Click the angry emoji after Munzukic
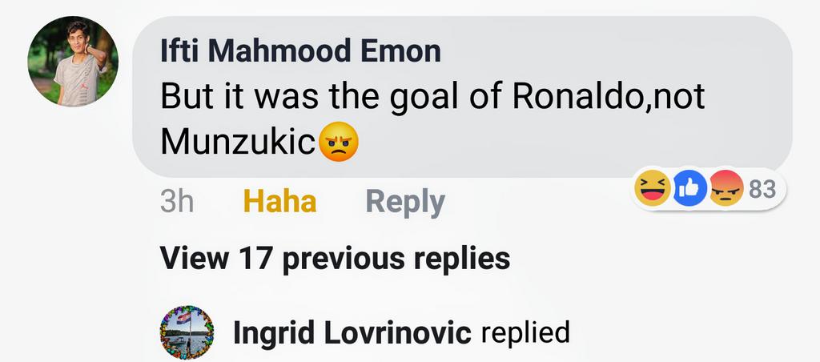820x362 pixels. pyautogui.click(x=339, y=143)
